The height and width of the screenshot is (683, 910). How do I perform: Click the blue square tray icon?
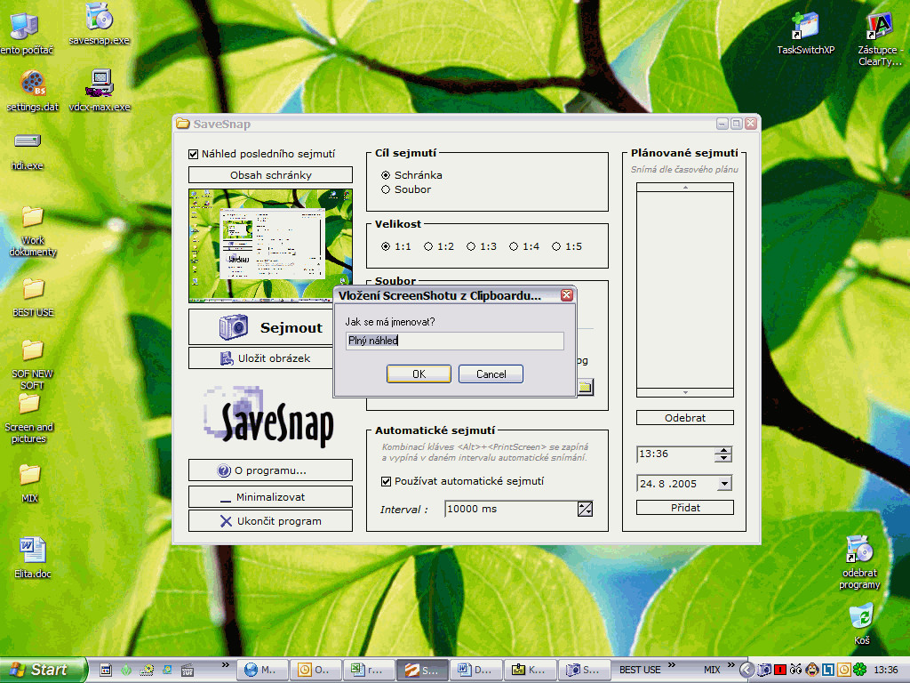(828, 670)
